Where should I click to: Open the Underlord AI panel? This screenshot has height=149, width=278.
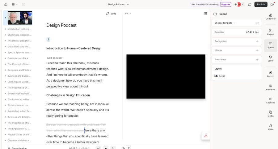point(270,17)
